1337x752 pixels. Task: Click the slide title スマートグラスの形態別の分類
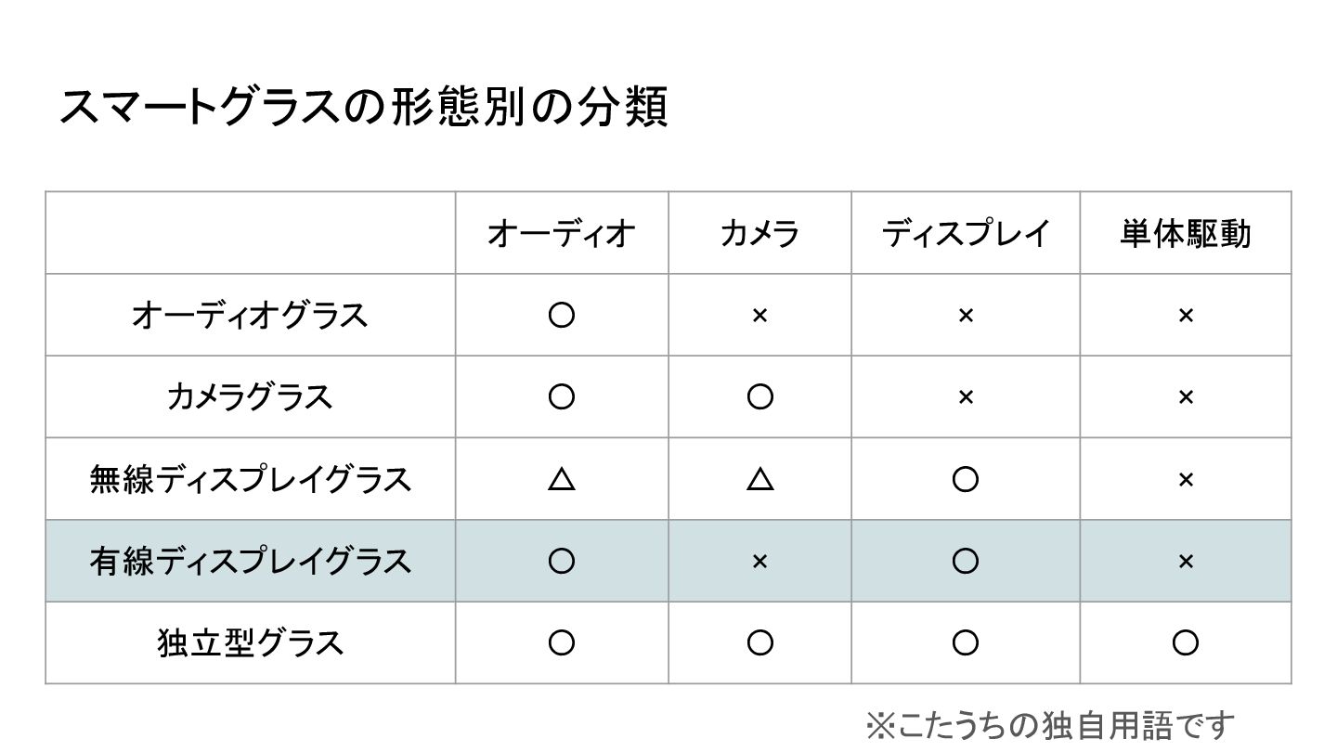(x=363, y=108)
